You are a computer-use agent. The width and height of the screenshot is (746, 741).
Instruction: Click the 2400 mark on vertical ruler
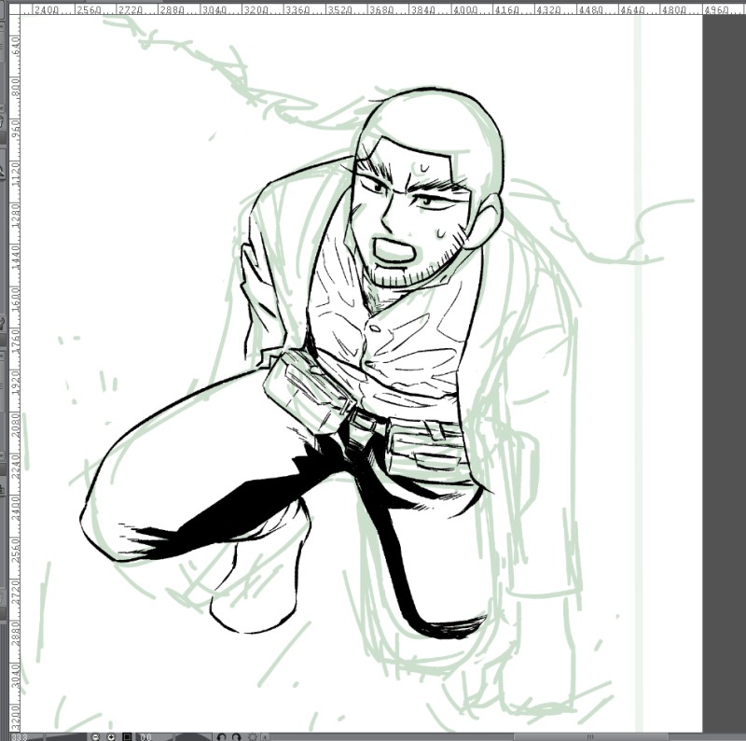15,508
